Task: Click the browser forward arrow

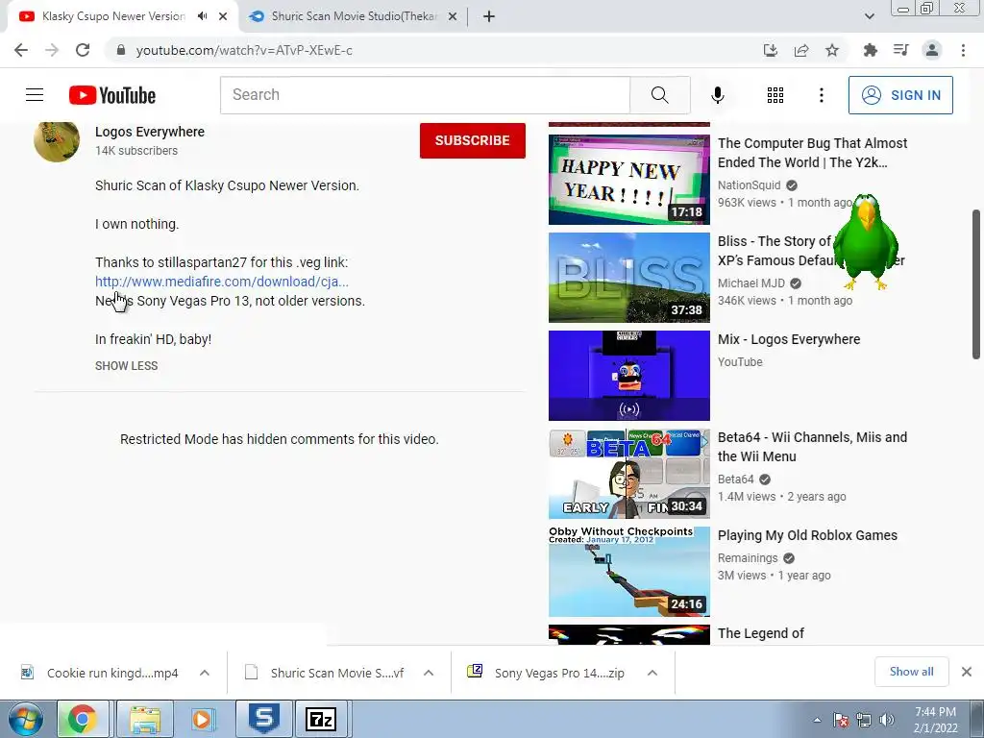Action: (52, 50)
